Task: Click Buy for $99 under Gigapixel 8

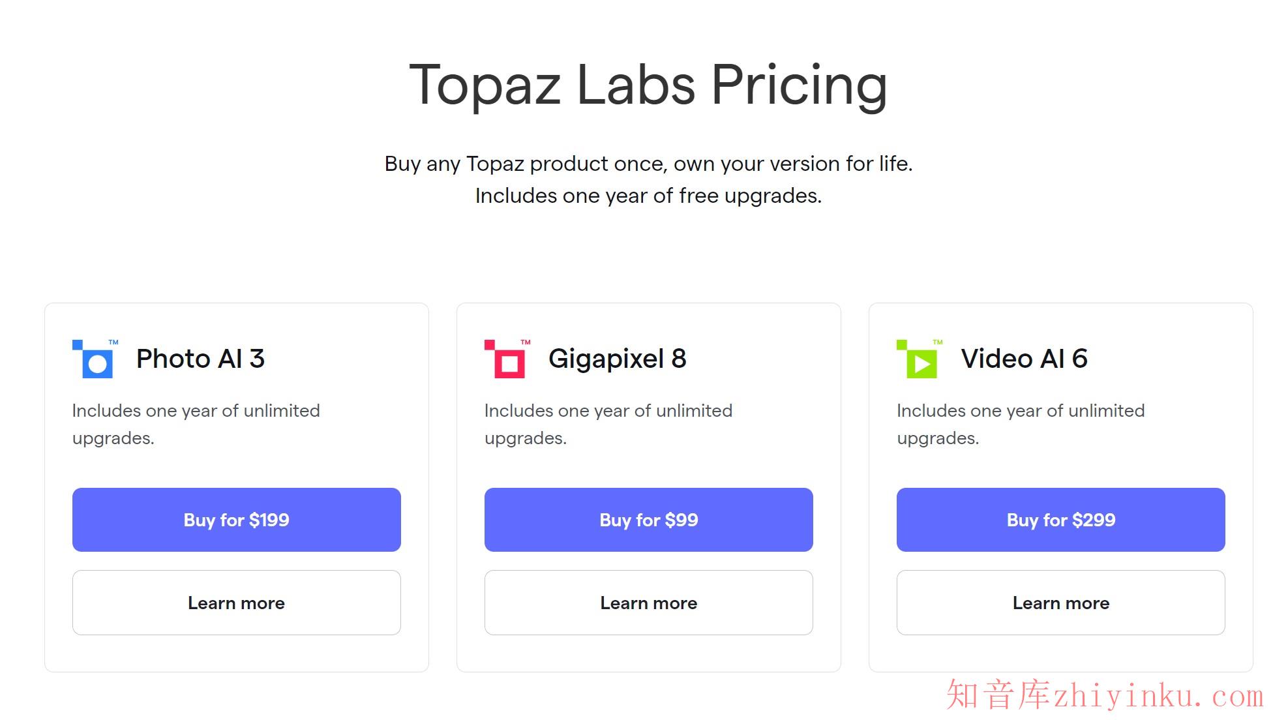Action: coord(648,520)
